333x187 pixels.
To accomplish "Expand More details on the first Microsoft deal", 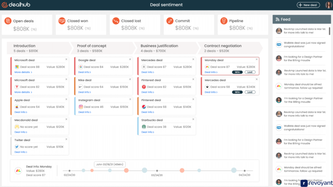I will tap(23, 72).
